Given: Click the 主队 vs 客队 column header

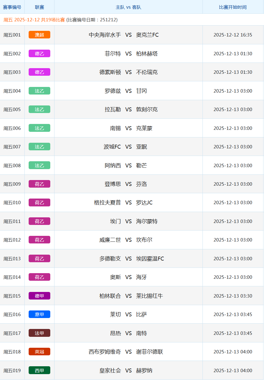Looking at the screenshot, I should [x=128, y=7].
